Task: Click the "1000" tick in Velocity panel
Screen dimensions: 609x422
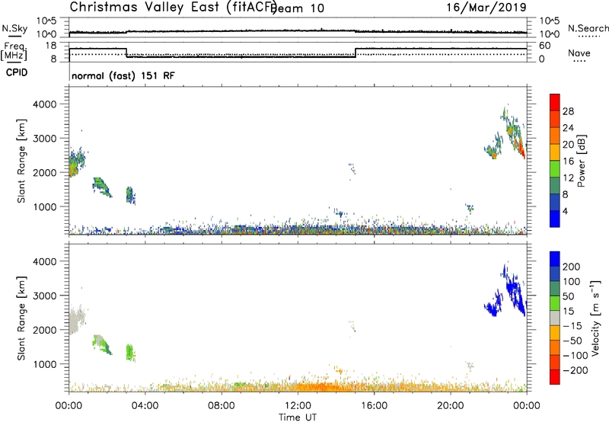Action: 45,364
